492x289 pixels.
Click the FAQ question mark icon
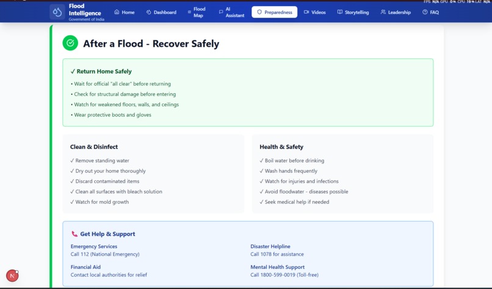pos(425,12)
